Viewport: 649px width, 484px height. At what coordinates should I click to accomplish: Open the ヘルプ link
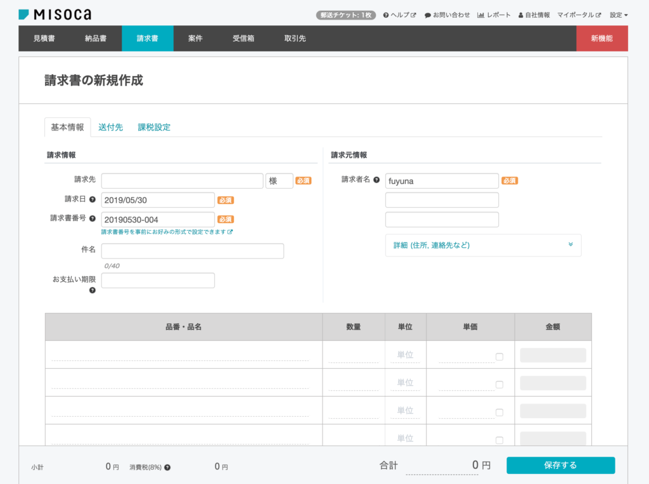pyautogui.click(x=399, y=15)
